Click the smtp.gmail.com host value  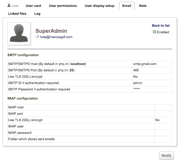[145, 64]
